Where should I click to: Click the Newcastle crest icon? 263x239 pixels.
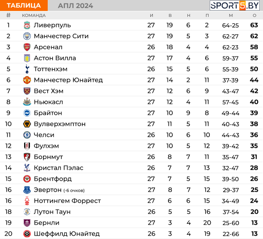pos(27,102)
